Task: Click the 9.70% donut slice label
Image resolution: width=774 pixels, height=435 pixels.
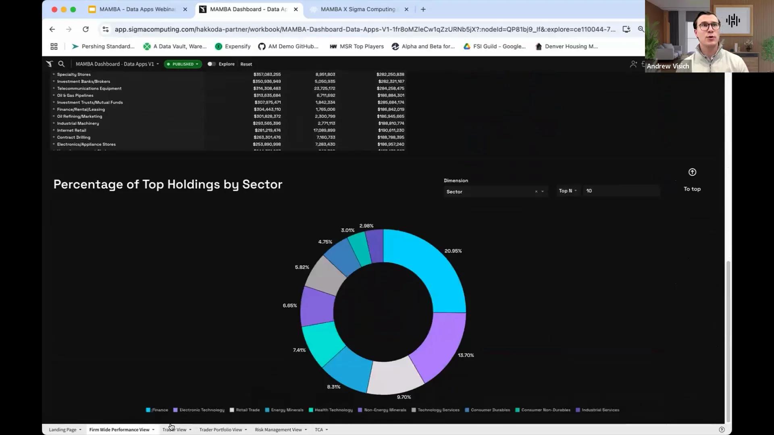Action: [x=404, y=397]
